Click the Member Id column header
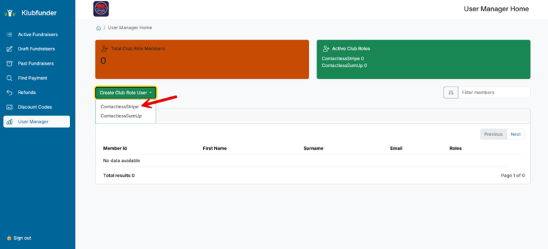 (x=115, y=148)
